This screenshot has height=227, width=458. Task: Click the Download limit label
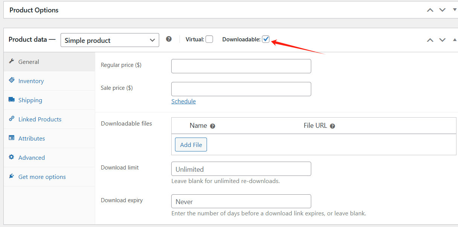click(120, 168)
